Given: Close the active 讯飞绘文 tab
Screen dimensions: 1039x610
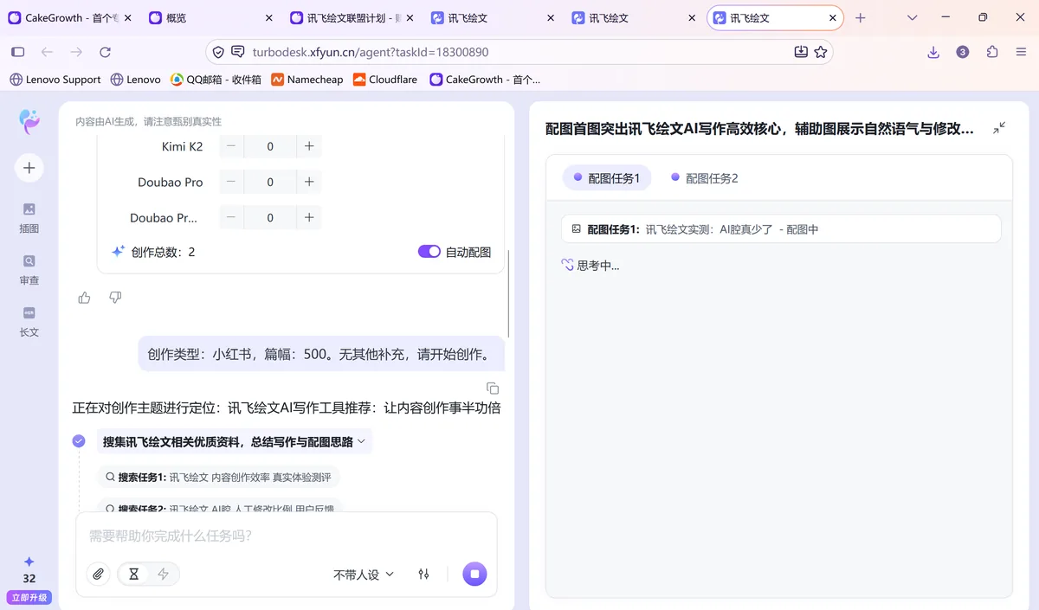Looking at the screenshot, I should [x=832, y=17].
